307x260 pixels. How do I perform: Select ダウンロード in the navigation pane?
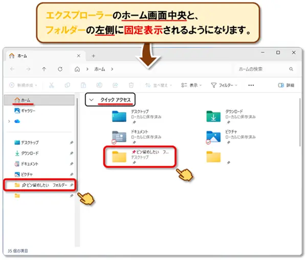point(39,153)
